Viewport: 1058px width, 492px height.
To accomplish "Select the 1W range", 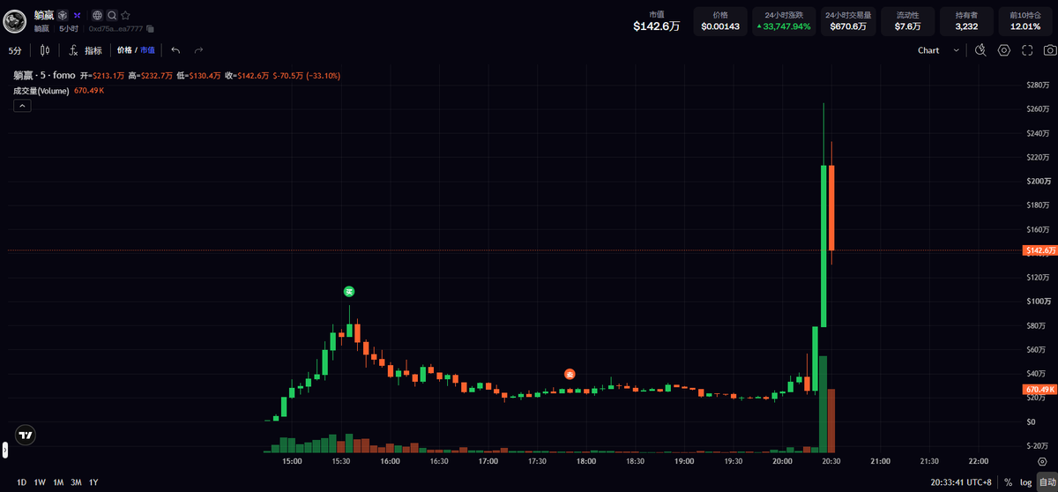I will pos(40,482).
